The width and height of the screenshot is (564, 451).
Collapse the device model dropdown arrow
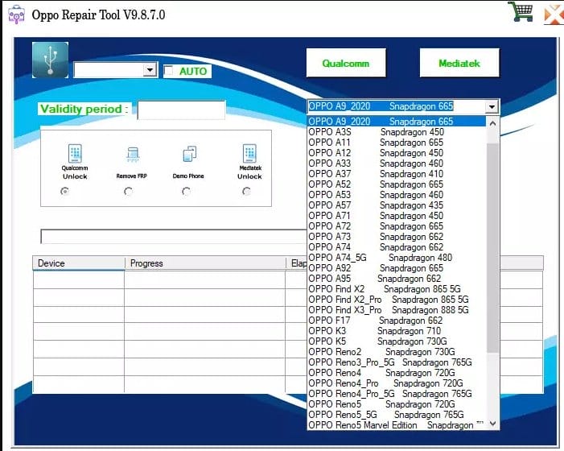pos(491,106)
